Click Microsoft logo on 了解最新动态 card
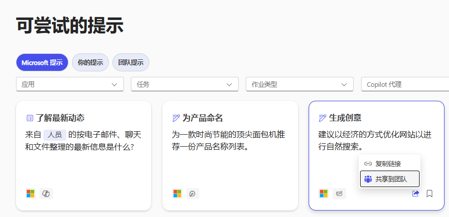The height and width of the screenshot is (217, 449). point(30,194)
